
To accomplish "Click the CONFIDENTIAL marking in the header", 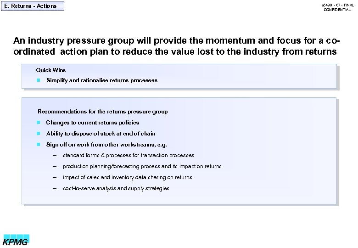I will 337,10.
